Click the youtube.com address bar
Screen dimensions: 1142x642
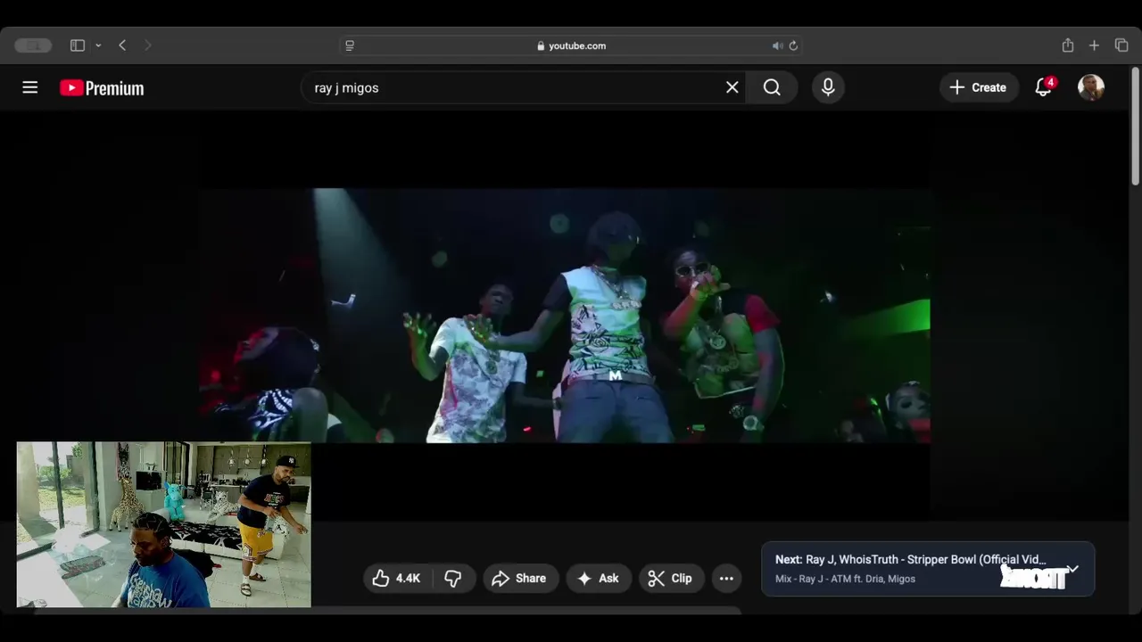(x=571, y=45)
